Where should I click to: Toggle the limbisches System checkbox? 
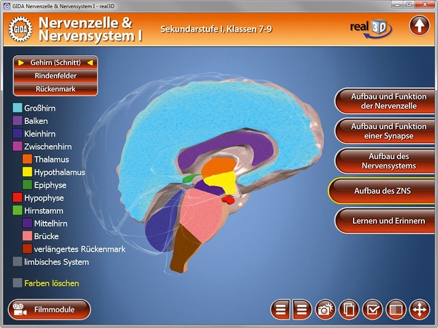coord(18,262)
